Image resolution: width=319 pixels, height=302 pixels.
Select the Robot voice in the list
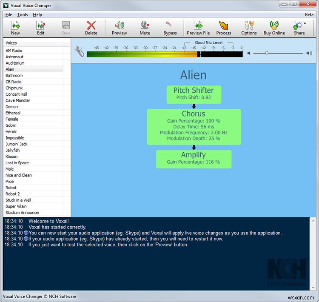coord(11,188)
